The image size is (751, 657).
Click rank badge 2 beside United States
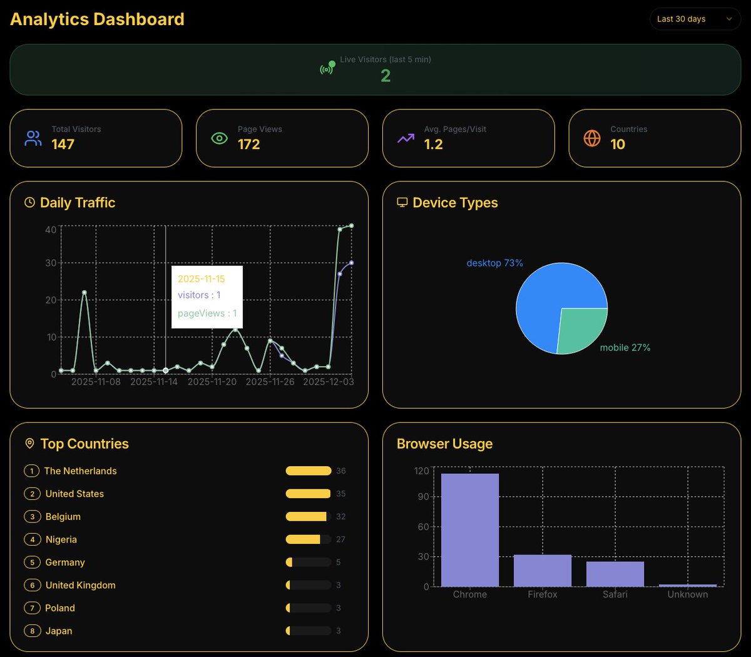click(x=32, y=494)
